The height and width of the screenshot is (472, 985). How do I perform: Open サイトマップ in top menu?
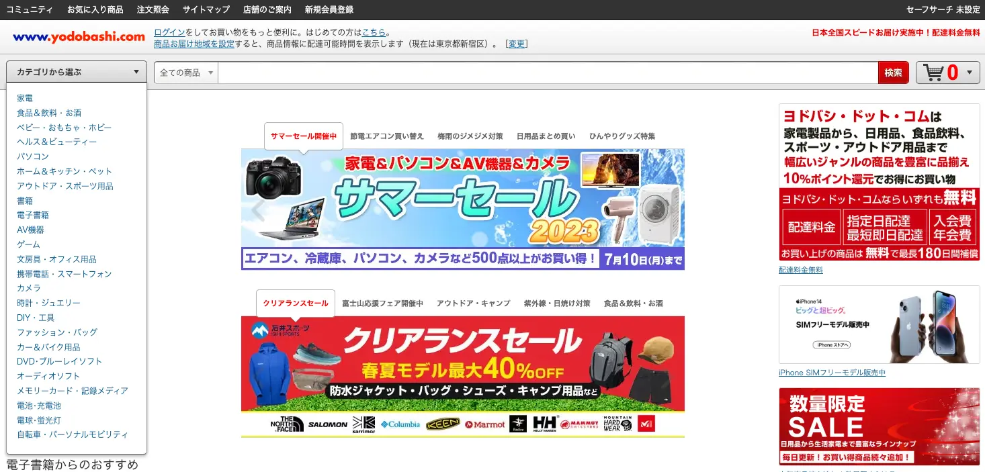click(x=206, y=10)
